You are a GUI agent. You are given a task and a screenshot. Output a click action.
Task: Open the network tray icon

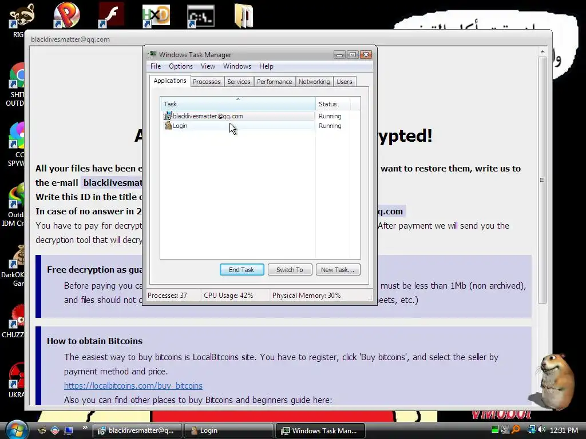point(531,430)
